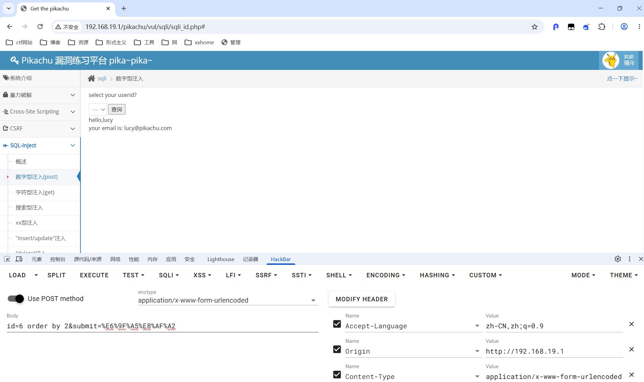Screen dimensions: 644x382
Task: Close the 'Get the pikachu' tab
Action: 108,8
